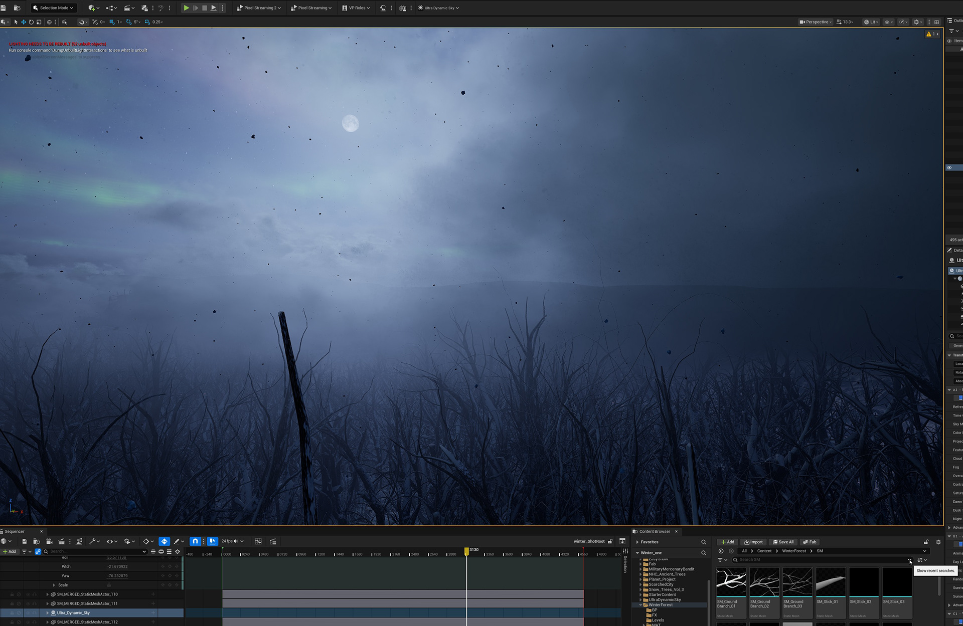
Task: Expand the Scale transform property
Action: click(x=54, y=585)
